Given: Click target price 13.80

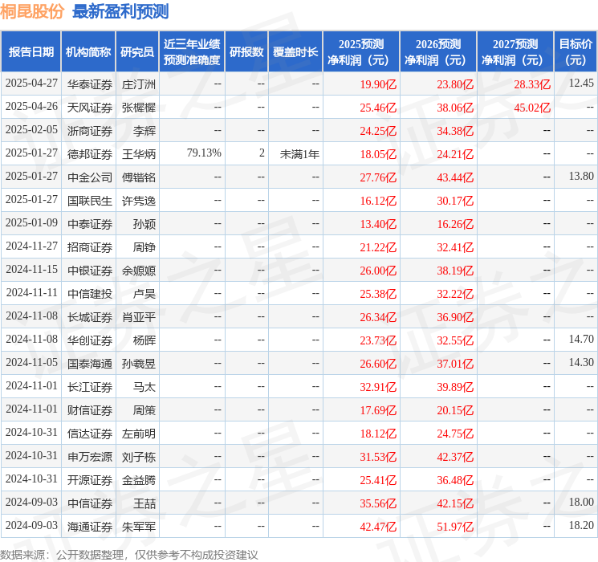Looking at the screenshot, I should point(581,176).
